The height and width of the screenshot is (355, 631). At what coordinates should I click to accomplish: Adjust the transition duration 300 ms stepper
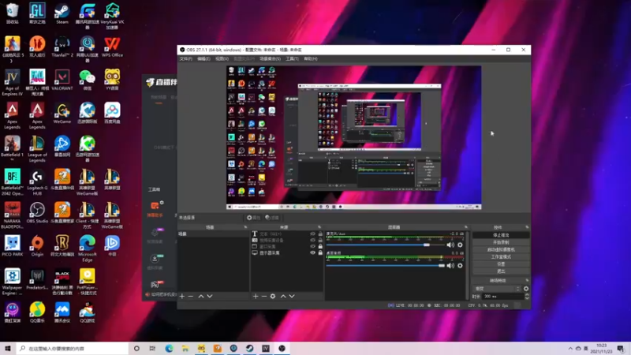(527, 297)
